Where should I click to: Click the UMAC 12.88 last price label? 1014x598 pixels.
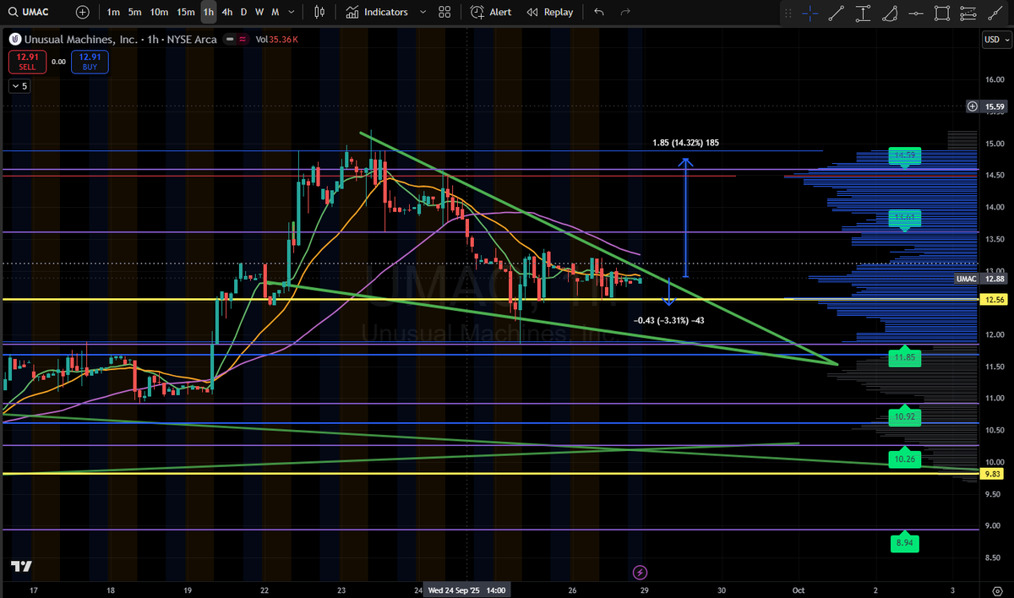980,279
